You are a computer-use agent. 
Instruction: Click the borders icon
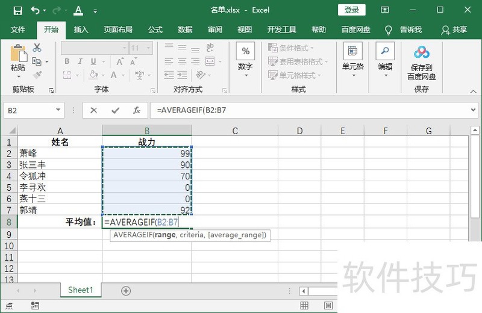pos(67,75)
